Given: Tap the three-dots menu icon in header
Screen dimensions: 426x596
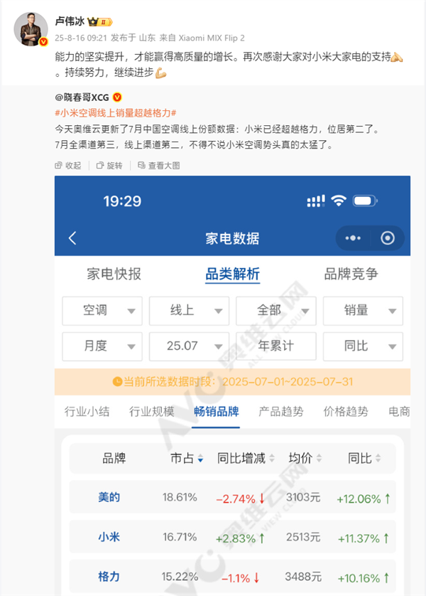Looking at the screenshot, I should point(353,238).
